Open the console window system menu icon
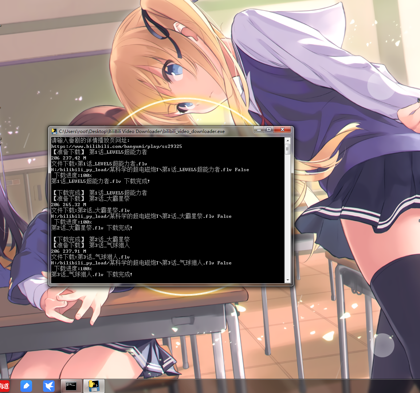Viewport: 420px width, 393px height. (54, 131)
